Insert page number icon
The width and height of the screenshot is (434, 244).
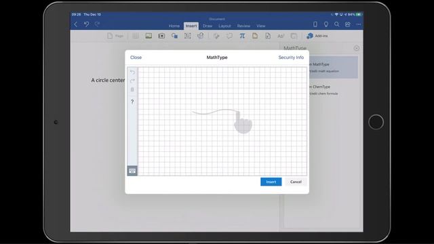(268, 36)
